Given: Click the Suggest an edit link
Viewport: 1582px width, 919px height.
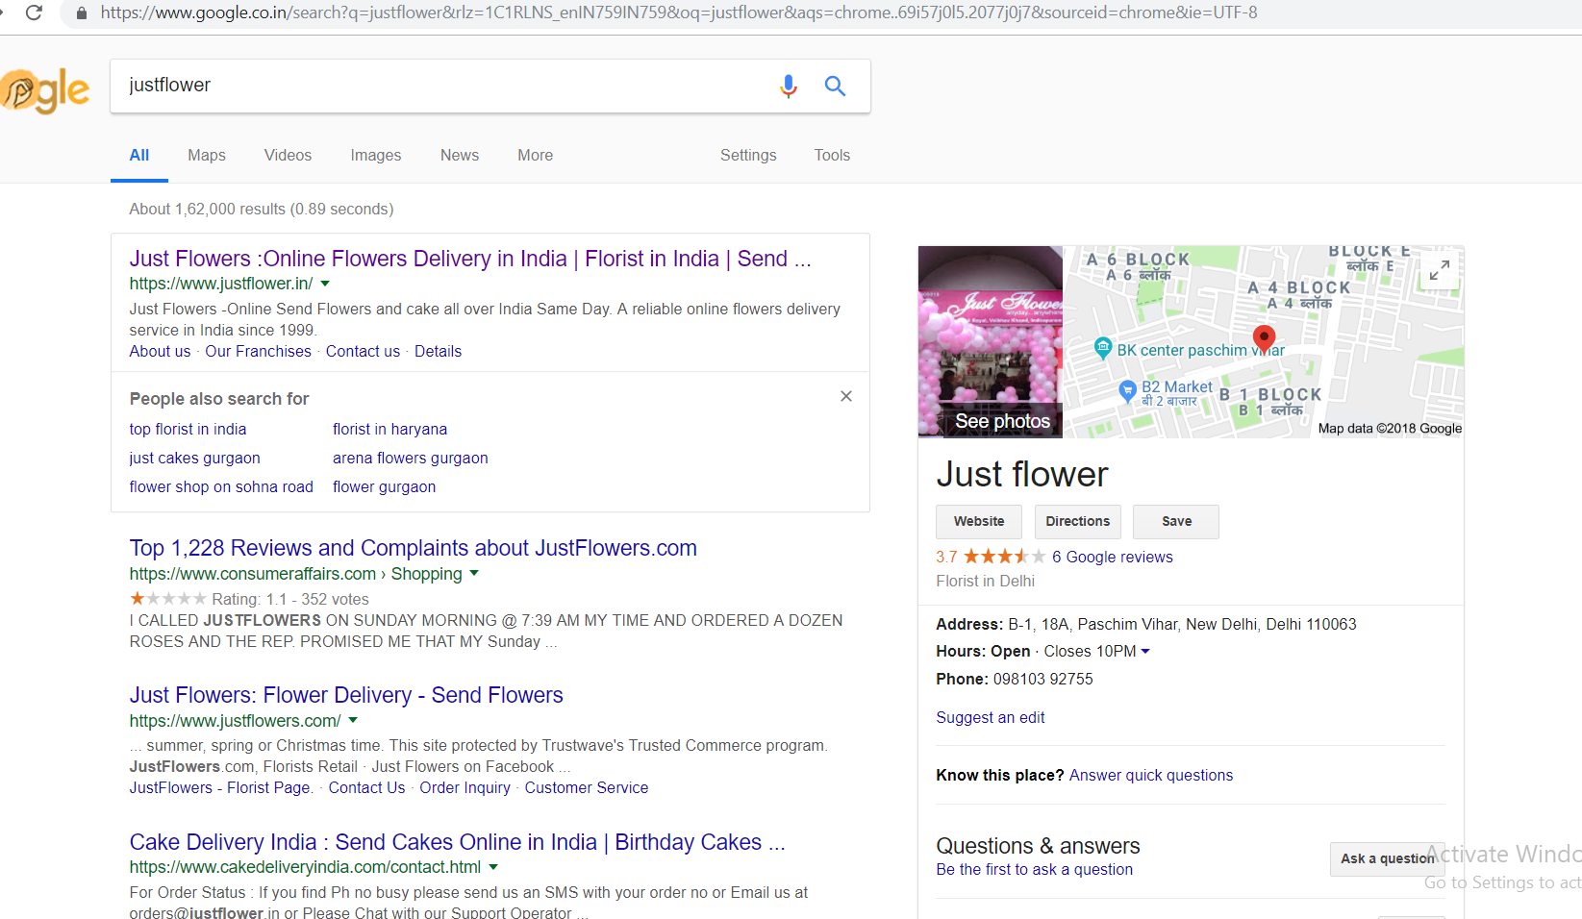Looking at the screenshot, I should click(991, 717).
